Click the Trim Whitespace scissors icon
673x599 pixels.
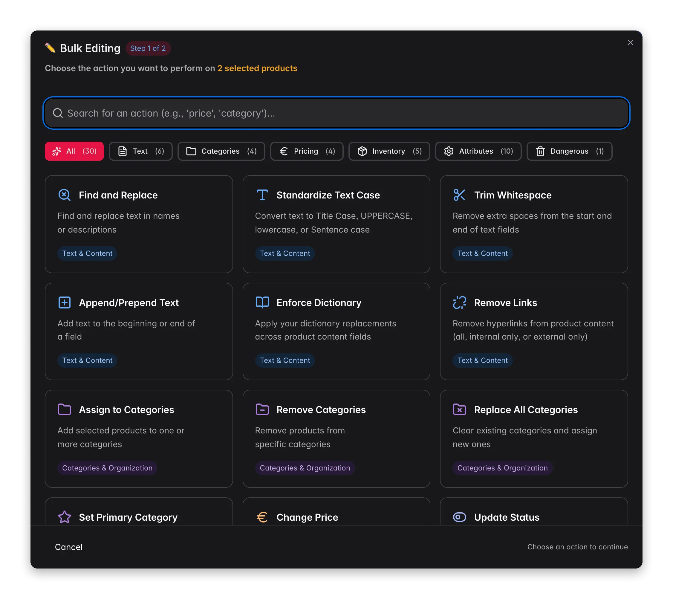459,195
